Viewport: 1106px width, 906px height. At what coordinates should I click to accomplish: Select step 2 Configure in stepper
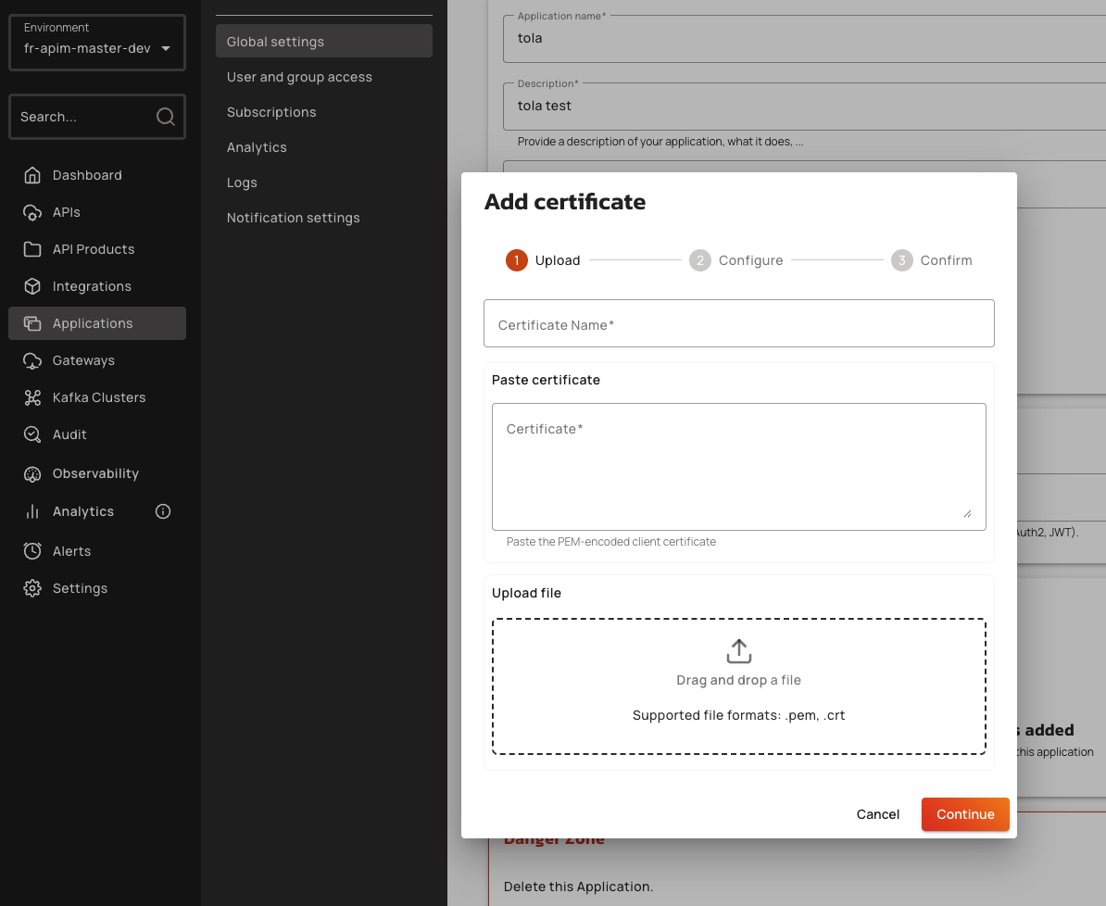click(737, 260)
